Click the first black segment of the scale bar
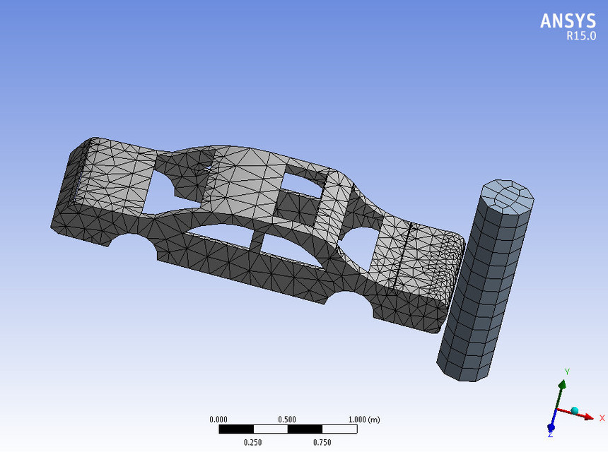 [x=235, y=429]
